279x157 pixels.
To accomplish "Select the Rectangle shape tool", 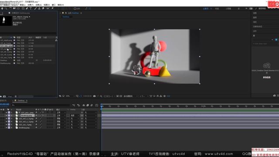I will (x=23, y=8).
